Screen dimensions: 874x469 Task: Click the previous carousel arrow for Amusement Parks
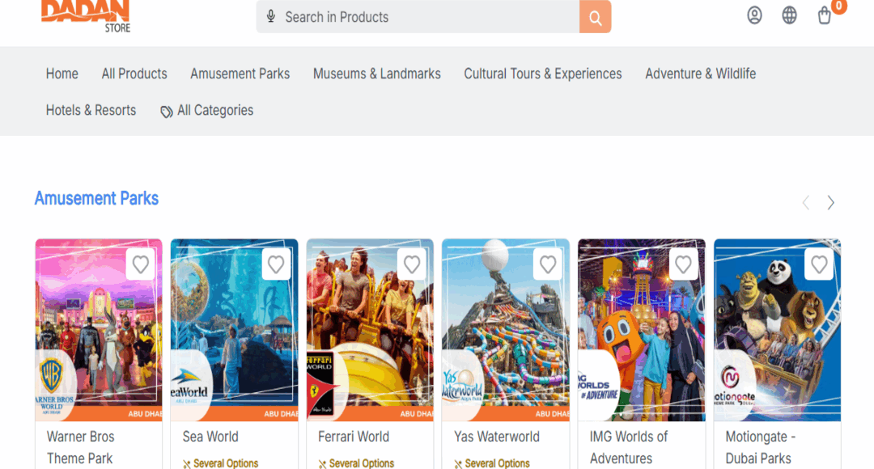805,203
